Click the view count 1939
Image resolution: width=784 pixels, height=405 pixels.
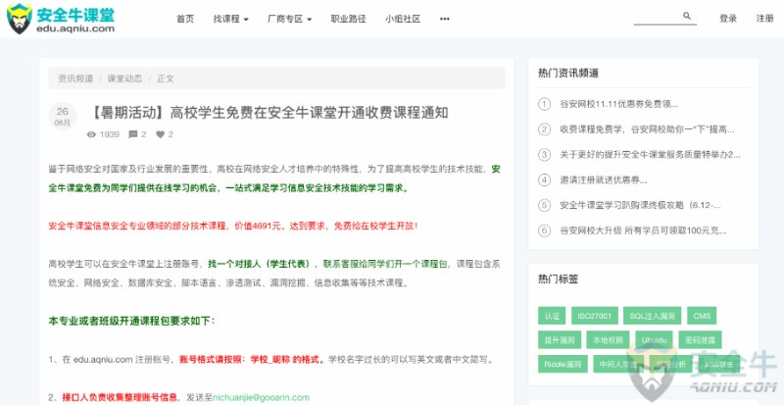click(x=110, y=134)
